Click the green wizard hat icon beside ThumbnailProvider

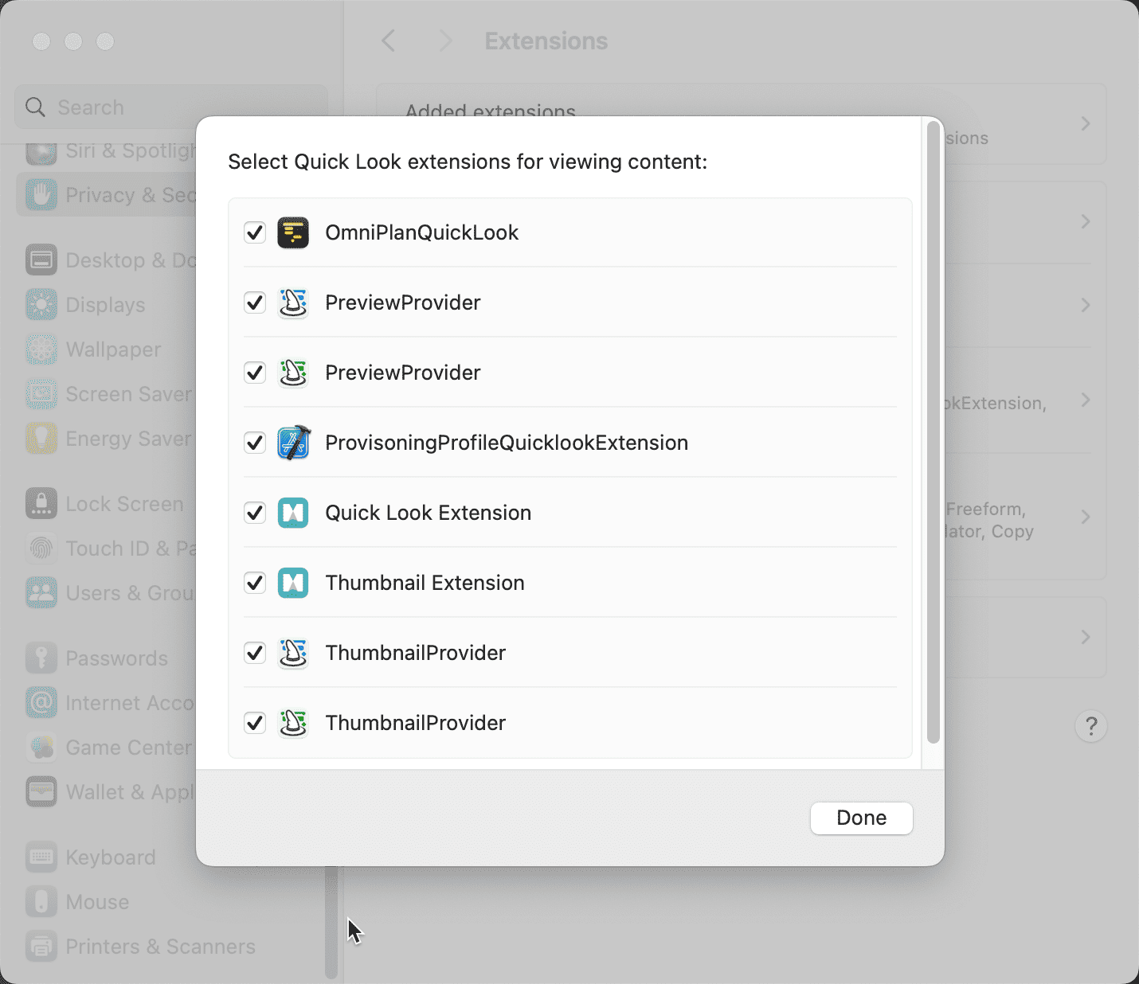pos(293,723)
